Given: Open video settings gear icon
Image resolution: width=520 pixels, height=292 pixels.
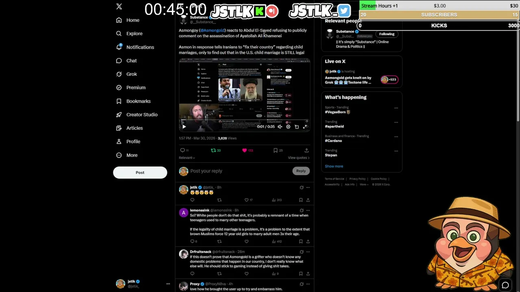Looking at the screenshot, I should [x=288, y=127].
